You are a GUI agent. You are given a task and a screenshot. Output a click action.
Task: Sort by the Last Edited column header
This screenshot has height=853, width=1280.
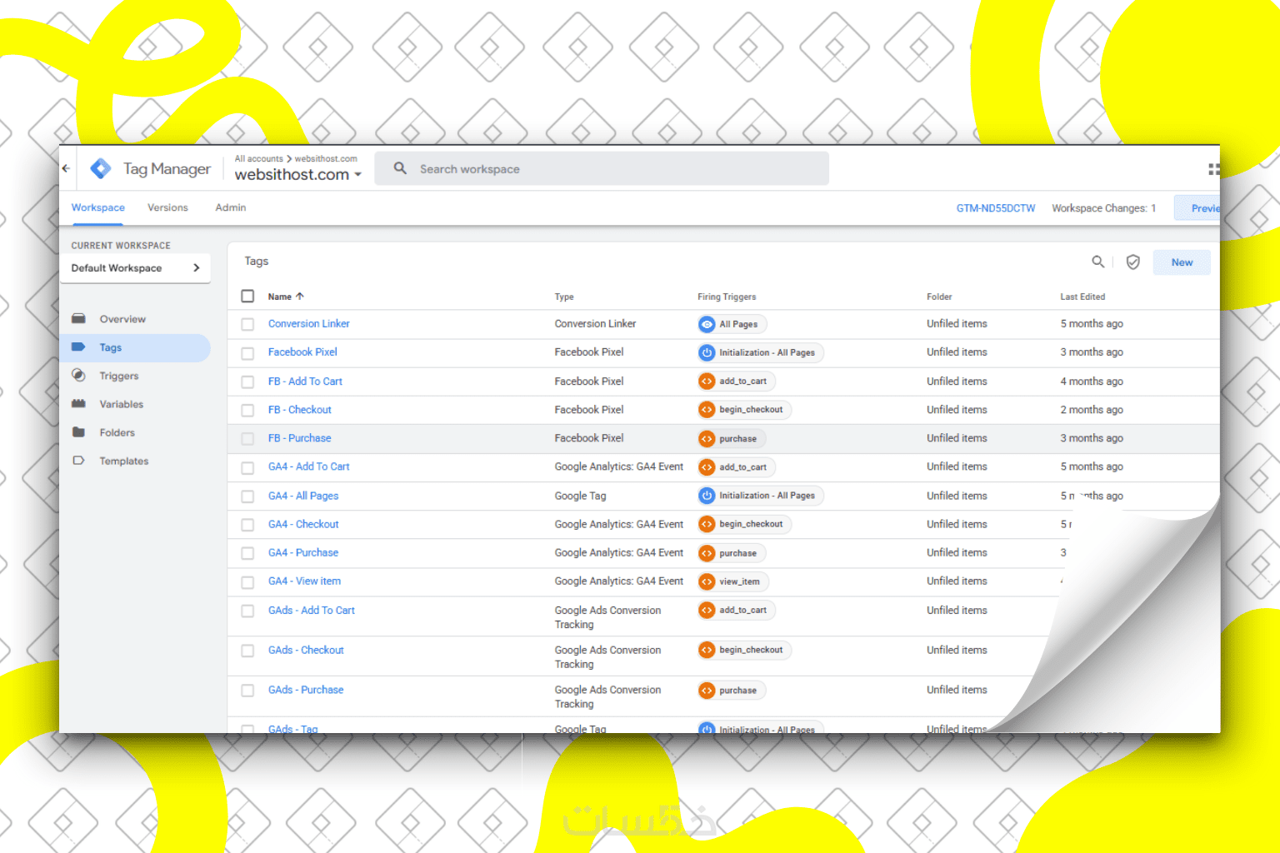1082,297
